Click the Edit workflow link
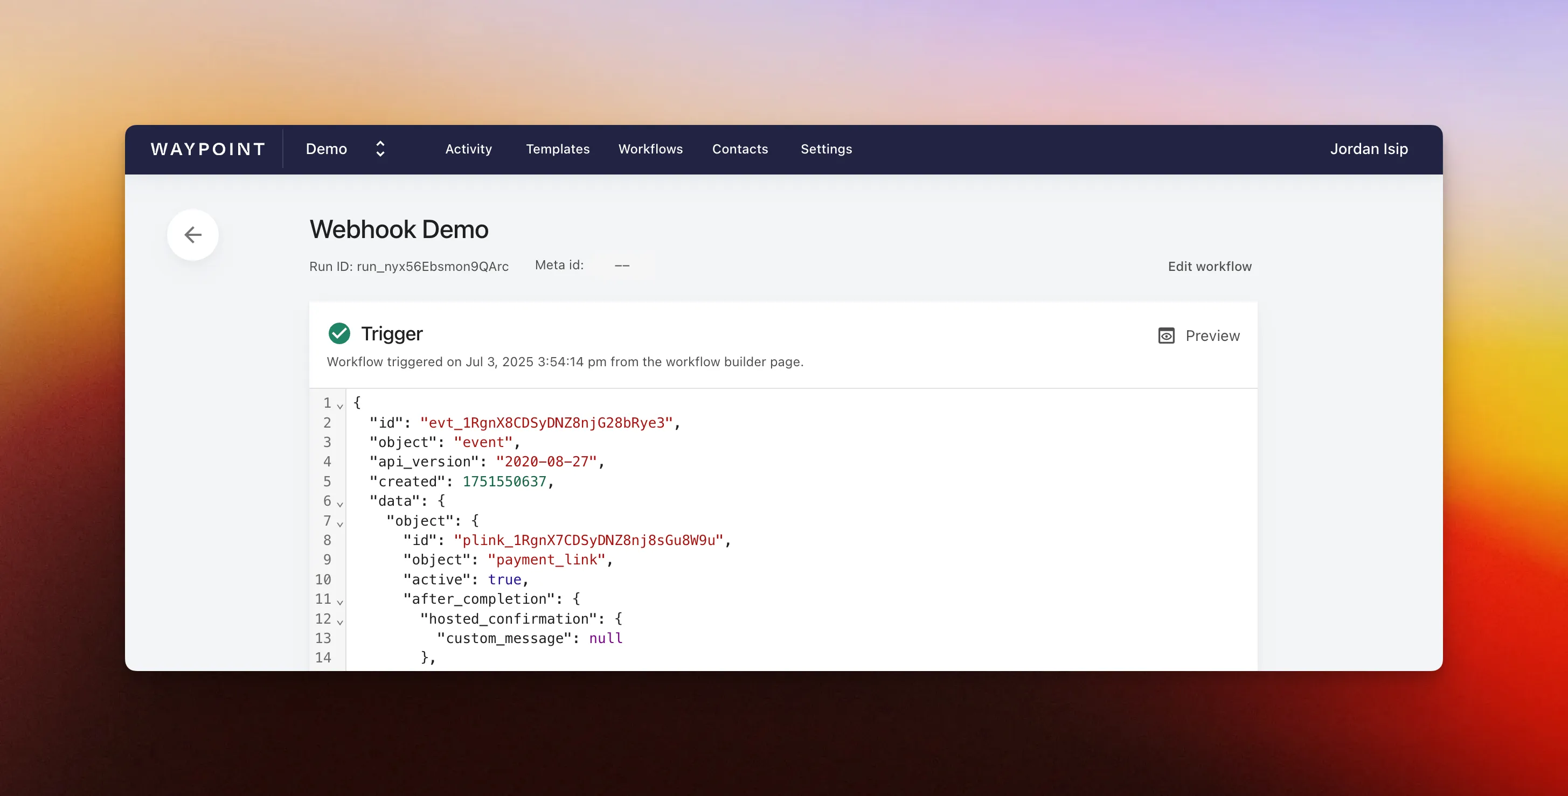Viewport: 1568px width, 796px height. pos(1209,267)
